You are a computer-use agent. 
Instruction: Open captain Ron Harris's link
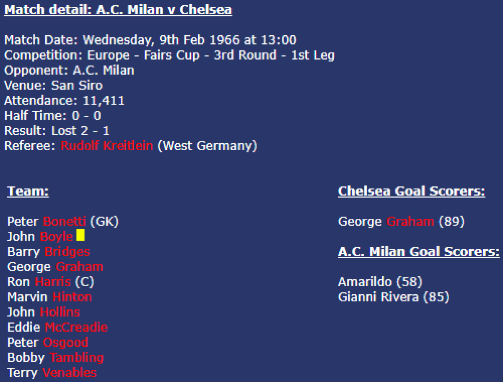[53, 282]
